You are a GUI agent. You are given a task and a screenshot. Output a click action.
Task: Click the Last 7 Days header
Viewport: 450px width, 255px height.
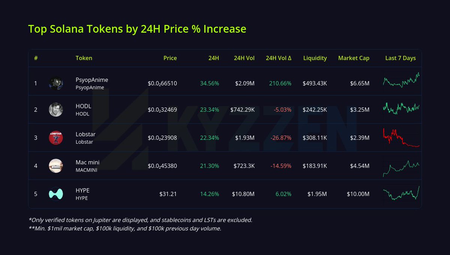click(x=400, y=58)
